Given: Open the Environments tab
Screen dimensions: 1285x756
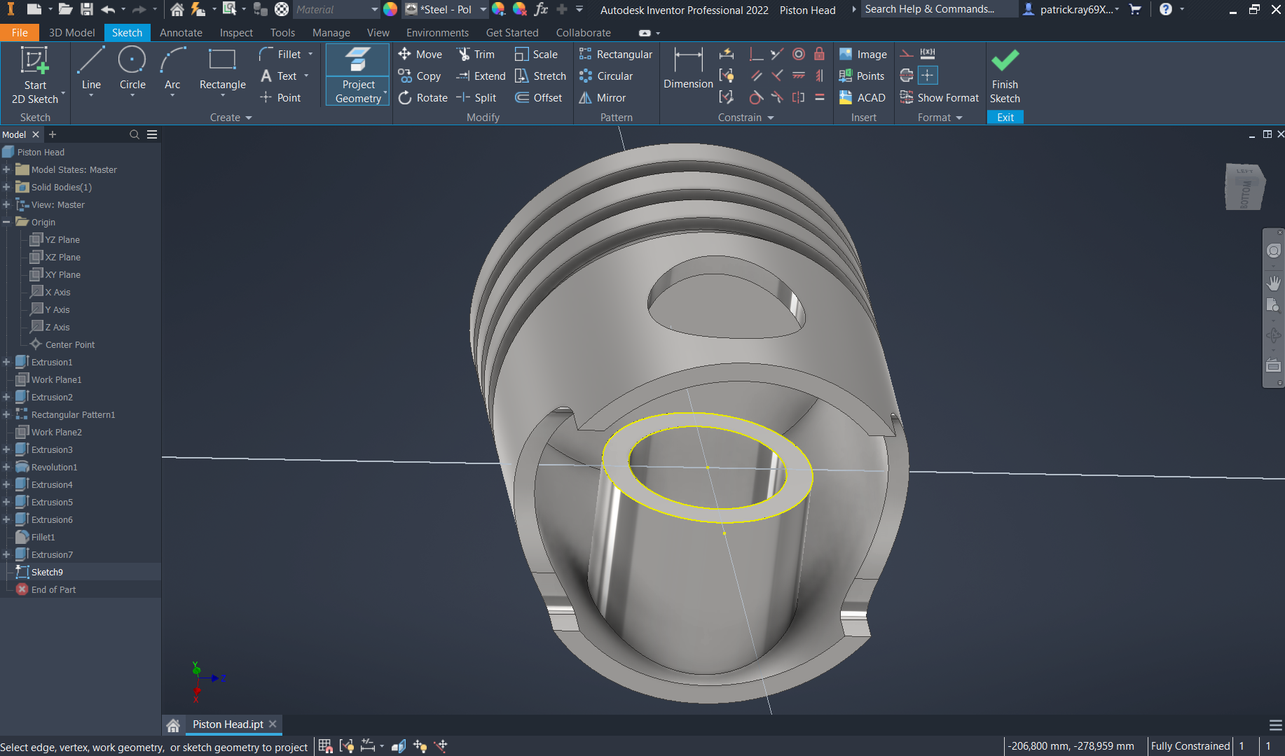Looking at the screenshot, I should (x=437, y=32).
